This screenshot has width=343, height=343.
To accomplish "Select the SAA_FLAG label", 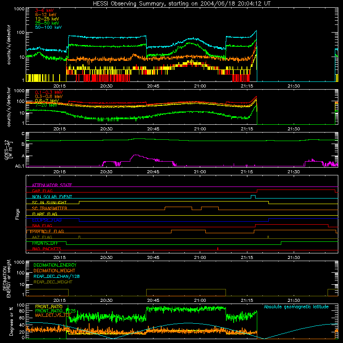I will (42, 226).
